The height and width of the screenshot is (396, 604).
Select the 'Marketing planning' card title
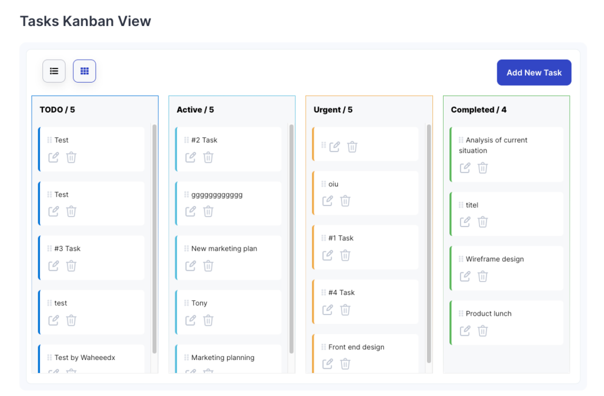pyautogui.click(x=222, y=358)
